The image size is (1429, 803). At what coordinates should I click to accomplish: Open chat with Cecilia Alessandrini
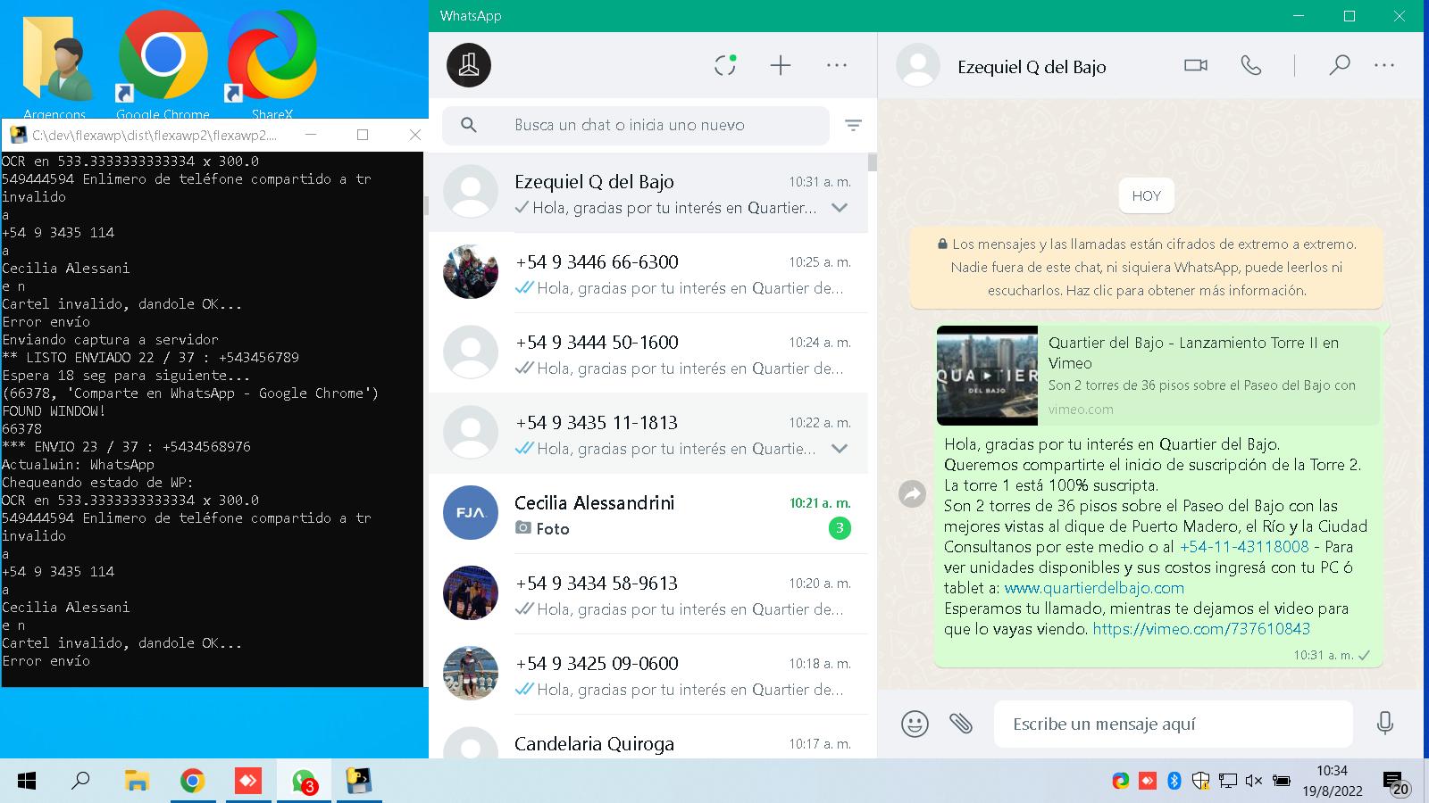pyautogui.click(x=648, y=514)
